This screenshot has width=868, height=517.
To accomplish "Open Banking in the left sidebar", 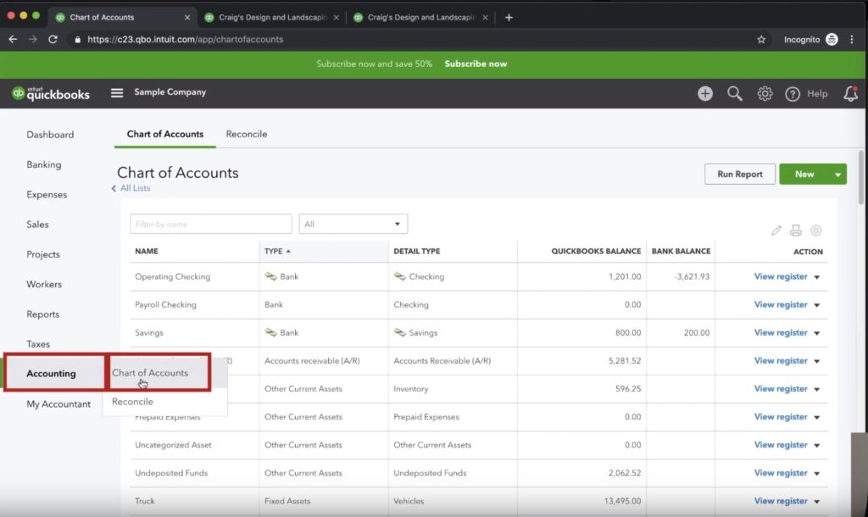I will (44, 164).
